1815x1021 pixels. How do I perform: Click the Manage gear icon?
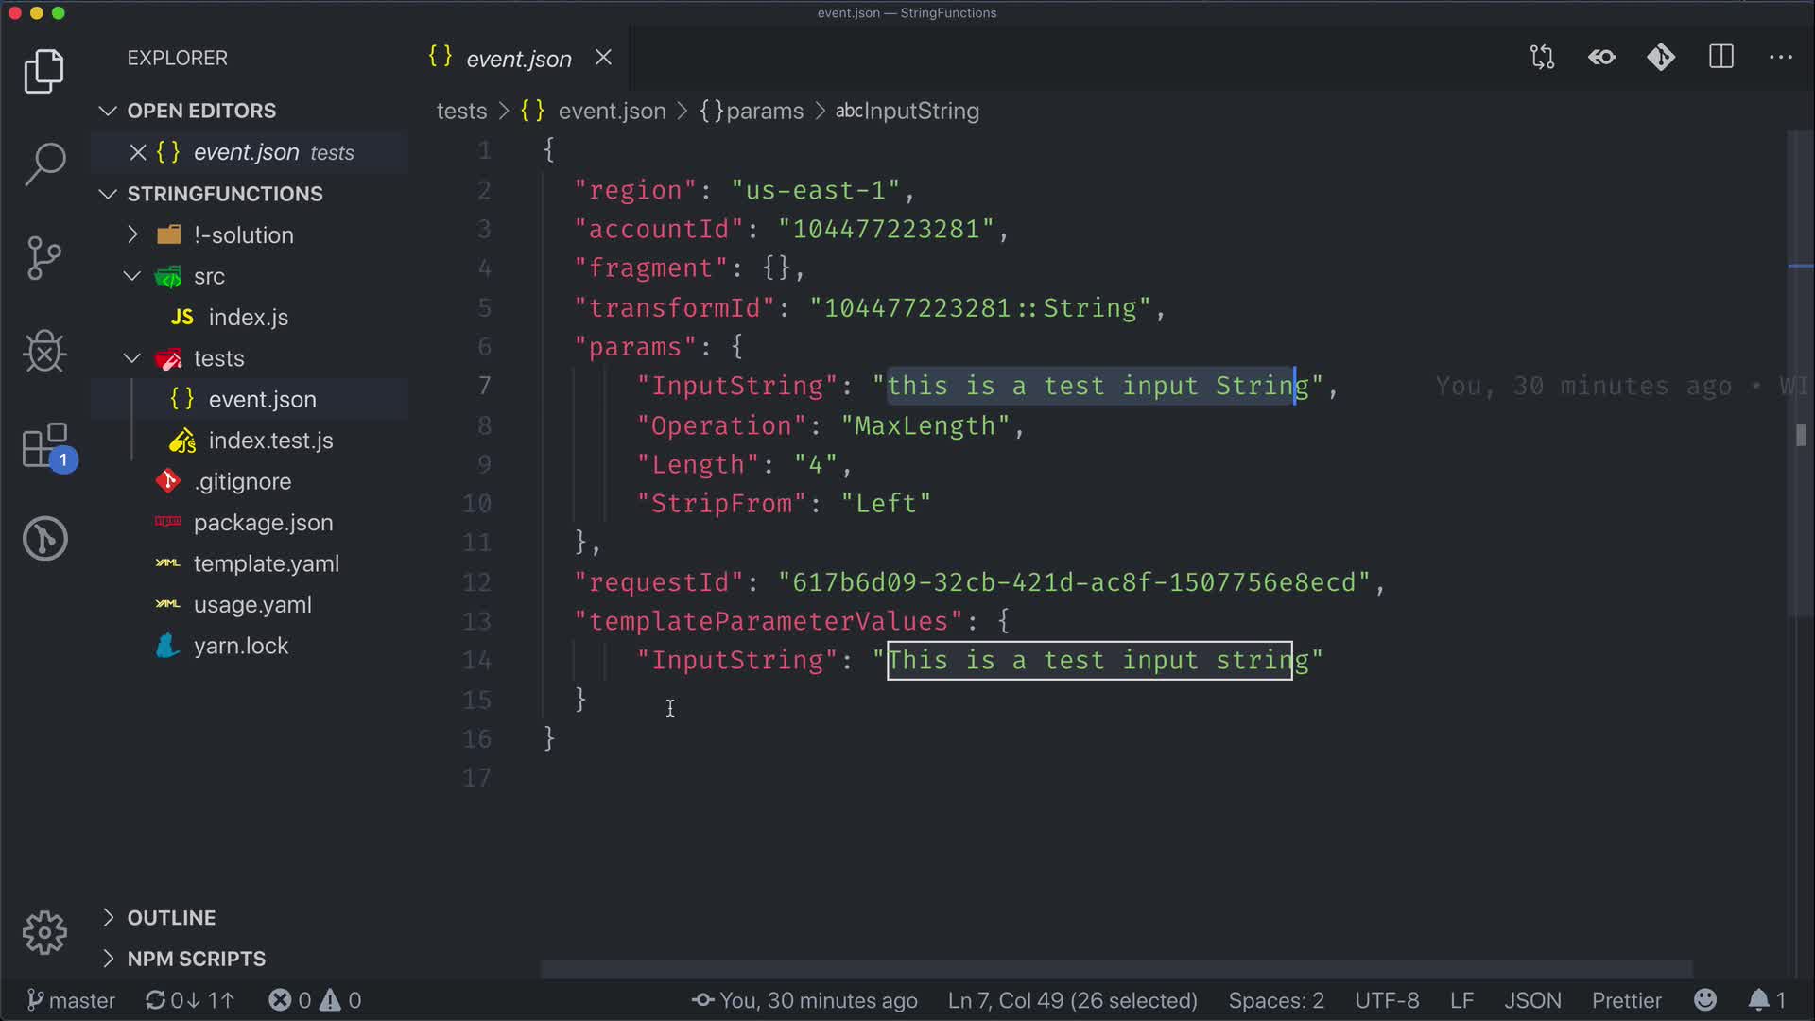(x=44, y=933)
